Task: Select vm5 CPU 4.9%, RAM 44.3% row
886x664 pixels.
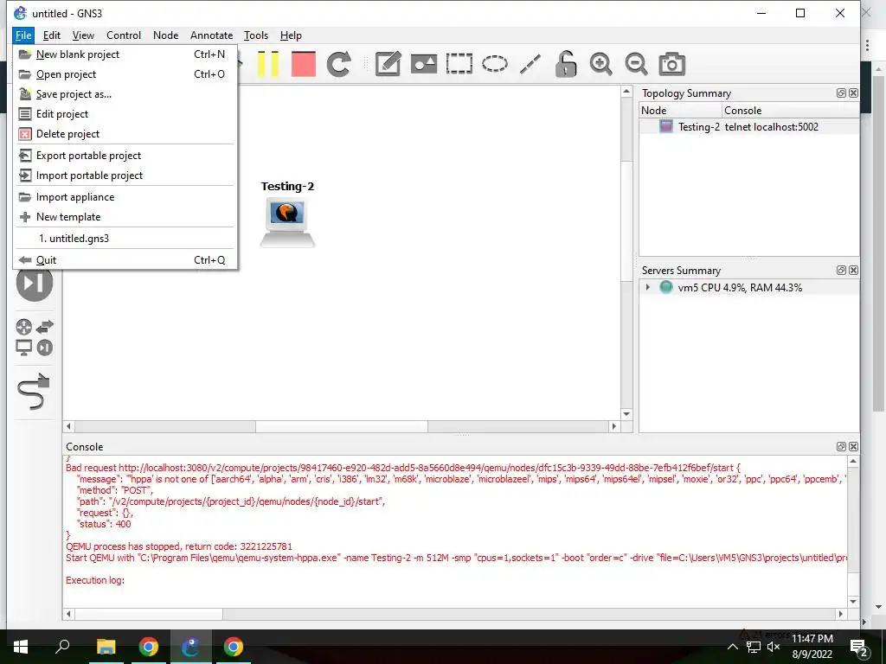Action: coord(749,287)
